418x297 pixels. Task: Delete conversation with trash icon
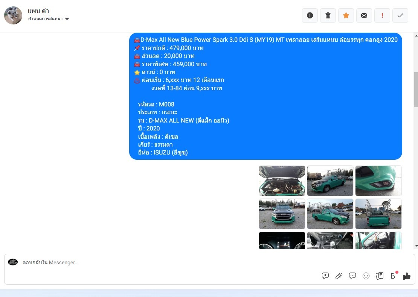coord(328,15)
